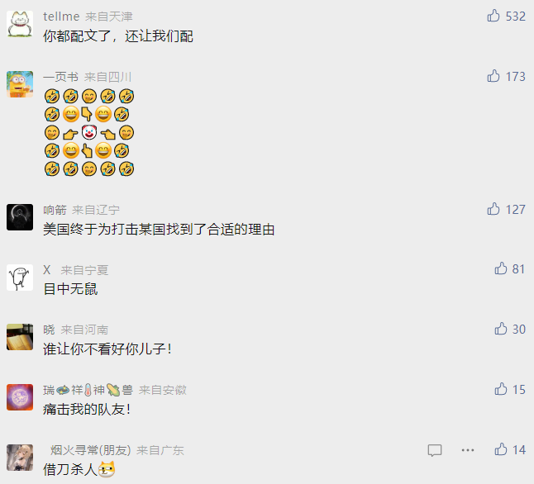Visit username 响箭's profile
534x484 pixels.
pos(55,210)
